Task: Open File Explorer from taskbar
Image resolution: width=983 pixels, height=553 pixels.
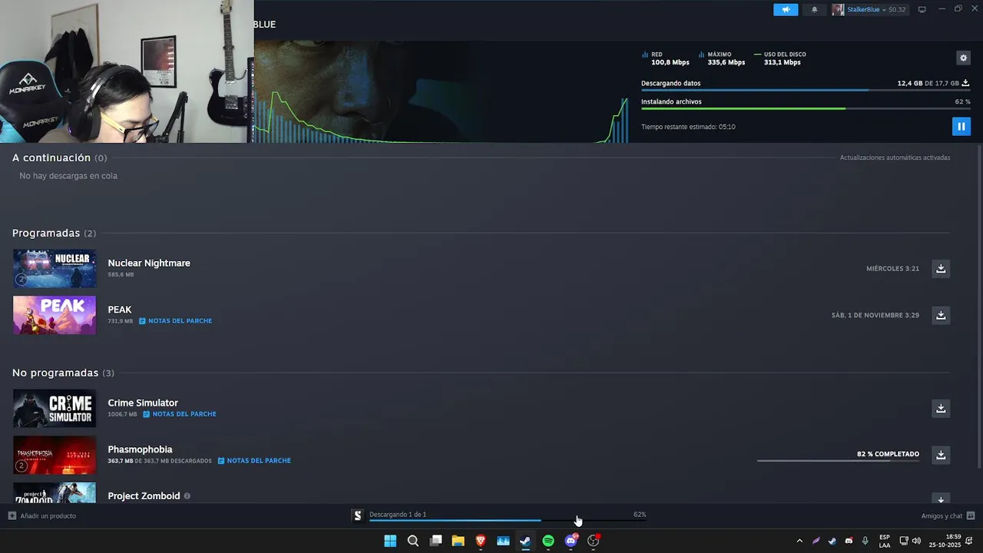Action: pyautogui.click(x=458, y=541)
